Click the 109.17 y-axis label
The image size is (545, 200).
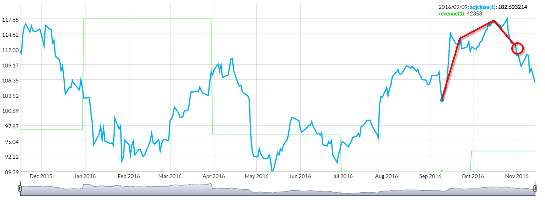(x=10, y=65)
